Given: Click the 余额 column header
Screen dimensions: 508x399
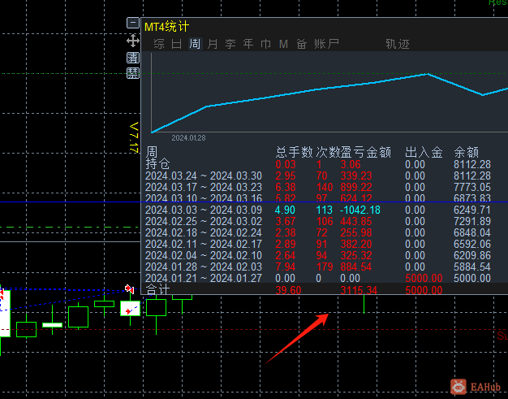Looking at the screenshot, I should [x=467, y=152].
